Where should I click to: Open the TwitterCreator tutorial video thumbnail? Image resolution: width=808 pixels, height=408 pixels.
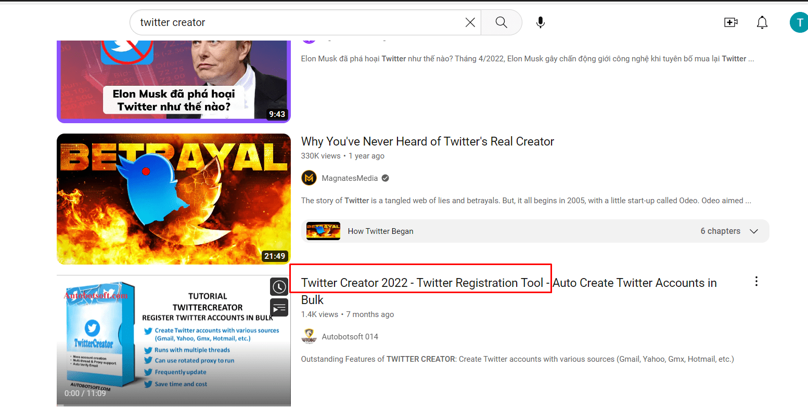(x=173, y=340)
